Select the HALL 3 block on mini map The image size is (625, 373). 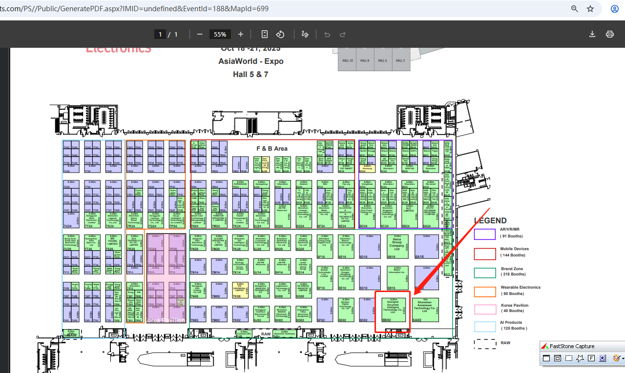400,60
